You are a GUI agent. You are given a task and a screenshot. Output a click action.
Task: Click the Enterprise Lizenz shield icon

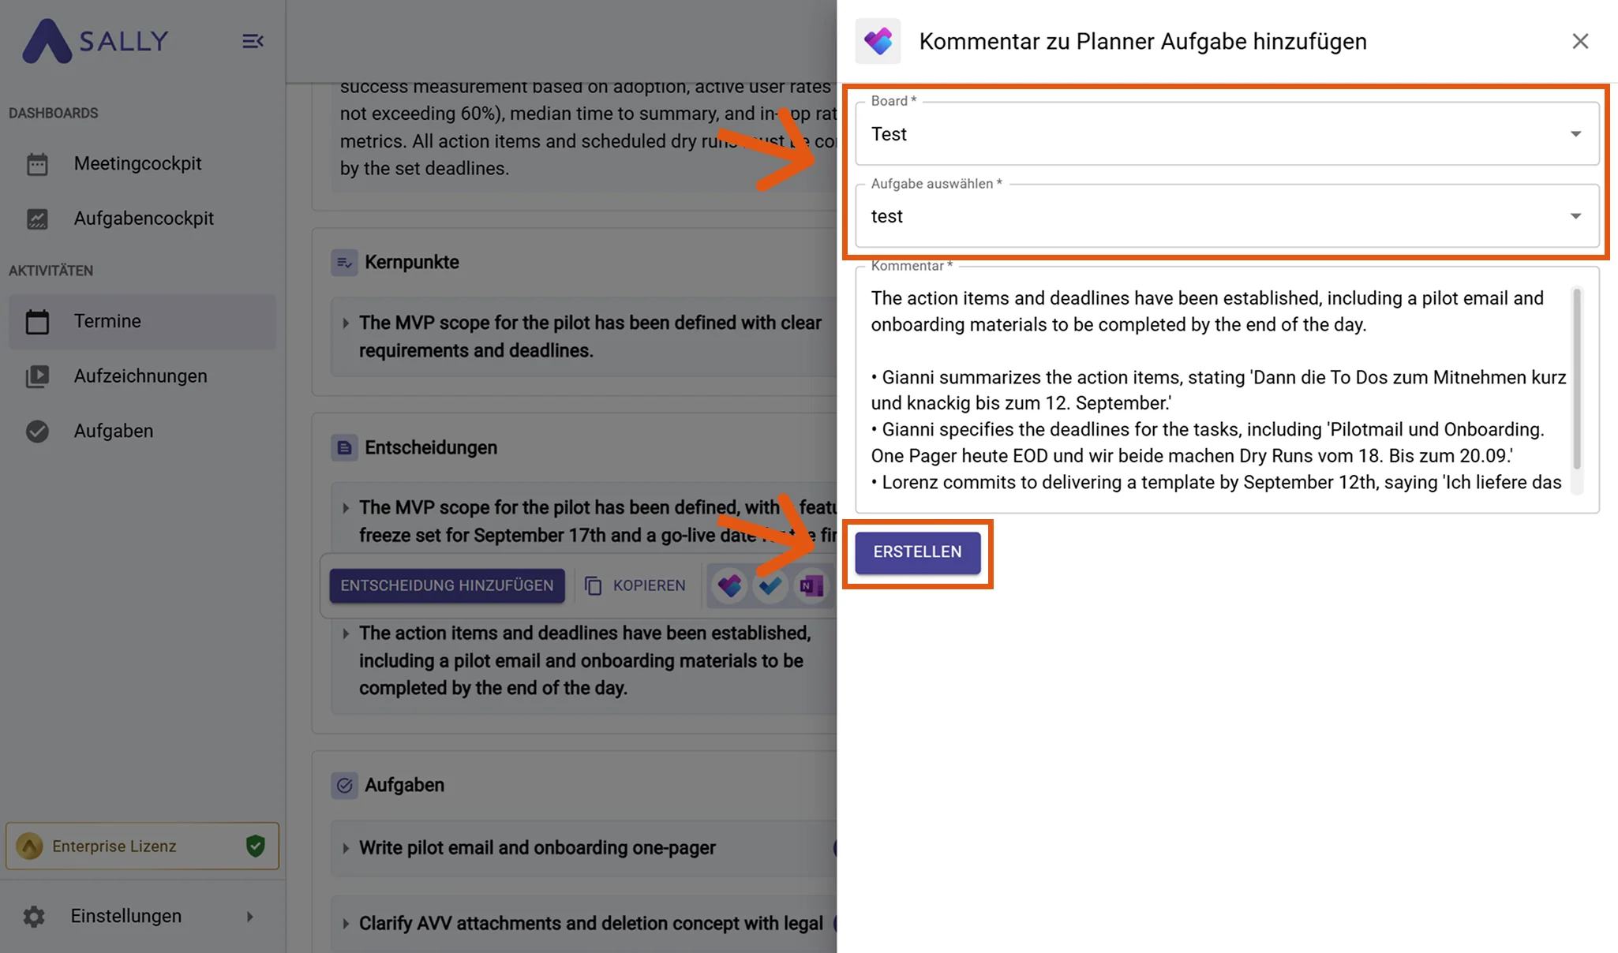[255, 846]
